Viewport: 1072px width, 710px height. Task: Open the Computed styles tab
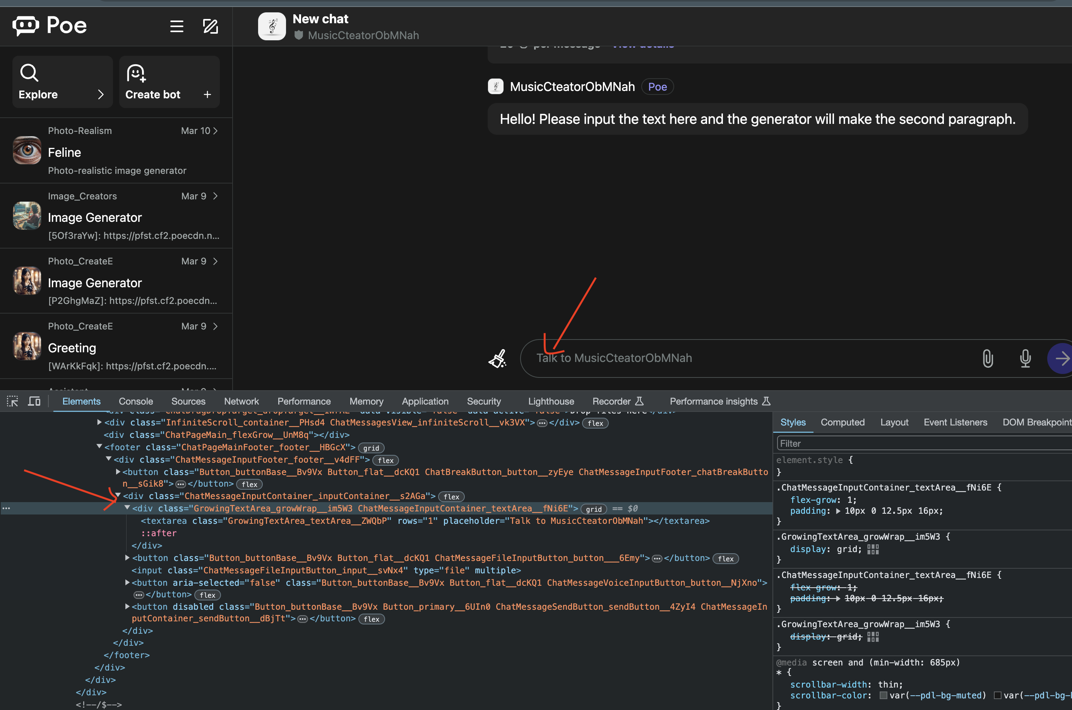pos(842,422)
